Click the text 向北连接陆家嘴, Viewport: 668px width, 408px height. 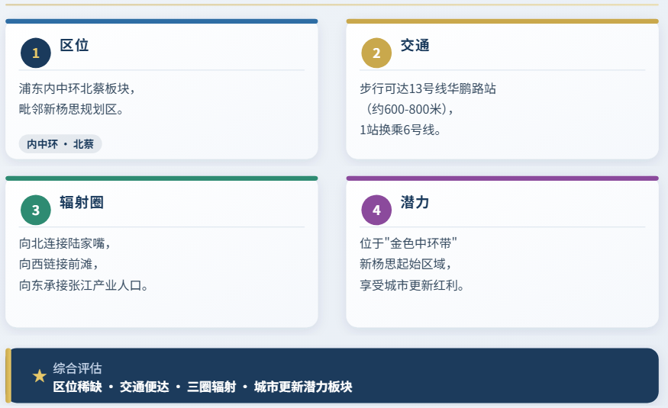coord(65,243)
